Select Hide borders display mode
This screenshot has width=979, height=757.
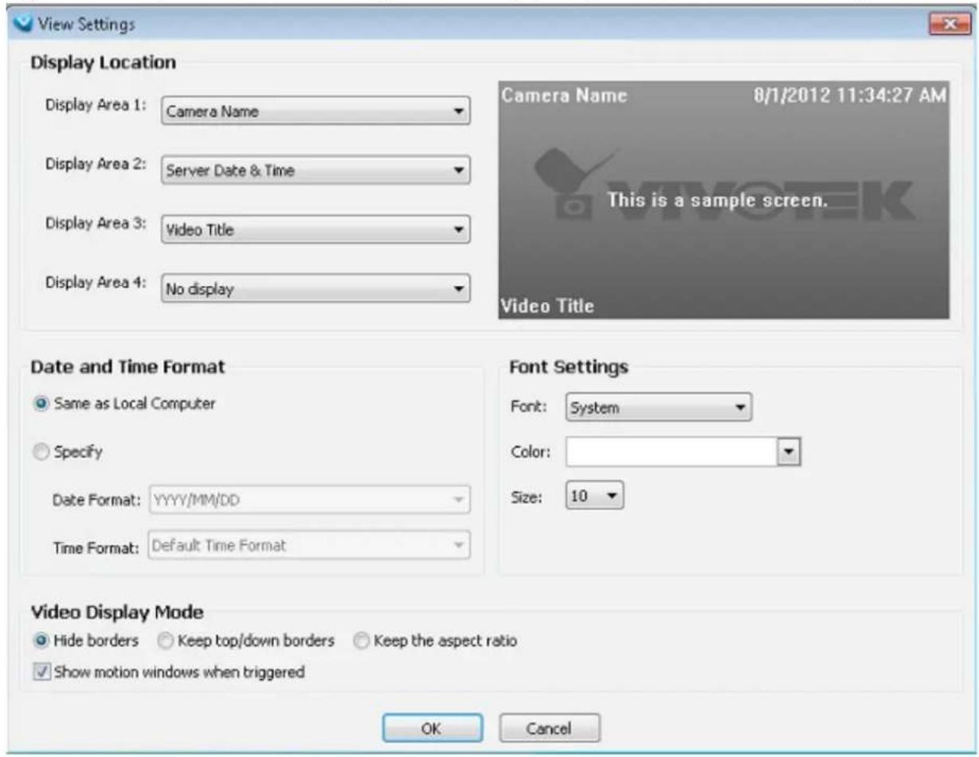tap(86, 641)
